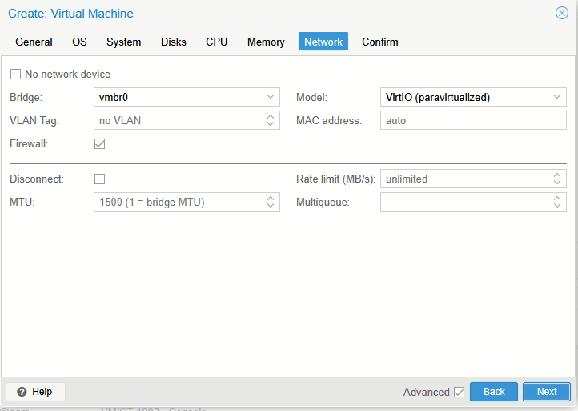This screenshot has width=578, height=411.
Task: Adjust the MTU spinner arrows
Action: coord(271,203)
